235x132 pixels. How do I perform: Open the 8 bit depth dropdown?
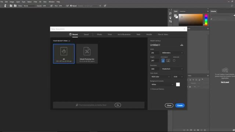178,77
